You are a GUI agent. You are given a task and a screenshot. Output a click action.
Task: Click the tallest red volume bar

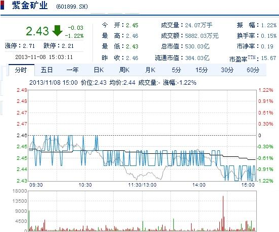tap(223, 213)
